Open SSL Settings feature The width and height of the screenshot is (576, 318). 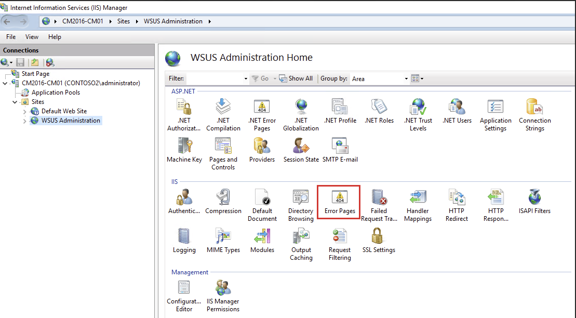tap(379, 241)
